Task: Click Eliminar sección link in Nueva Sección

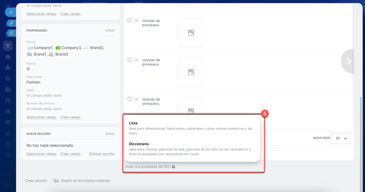Action: click(102, 154)
